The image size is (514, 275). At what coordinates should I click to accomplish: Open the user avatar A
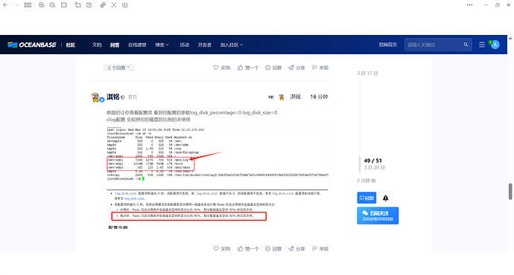[495, 45]
